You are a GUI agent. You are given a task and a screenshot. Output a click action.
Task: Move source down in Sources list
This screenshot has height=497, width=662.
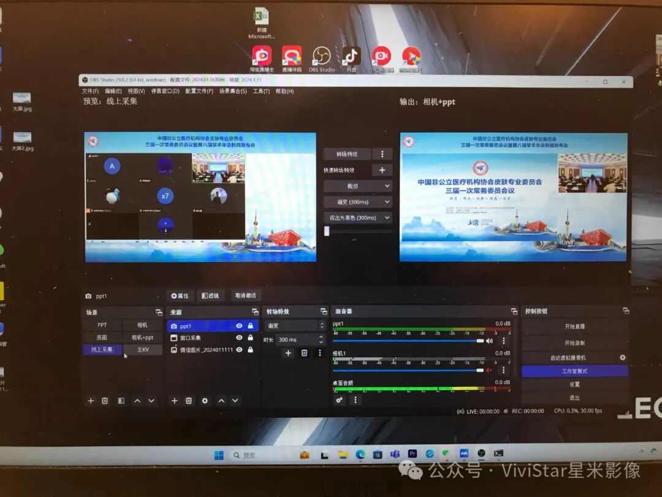pyautogui.click(x=235, y=401)
